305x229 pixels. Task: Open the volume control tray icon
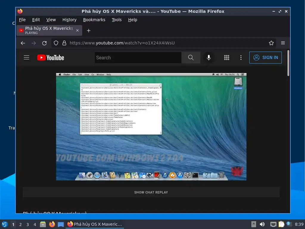(262, 224)
